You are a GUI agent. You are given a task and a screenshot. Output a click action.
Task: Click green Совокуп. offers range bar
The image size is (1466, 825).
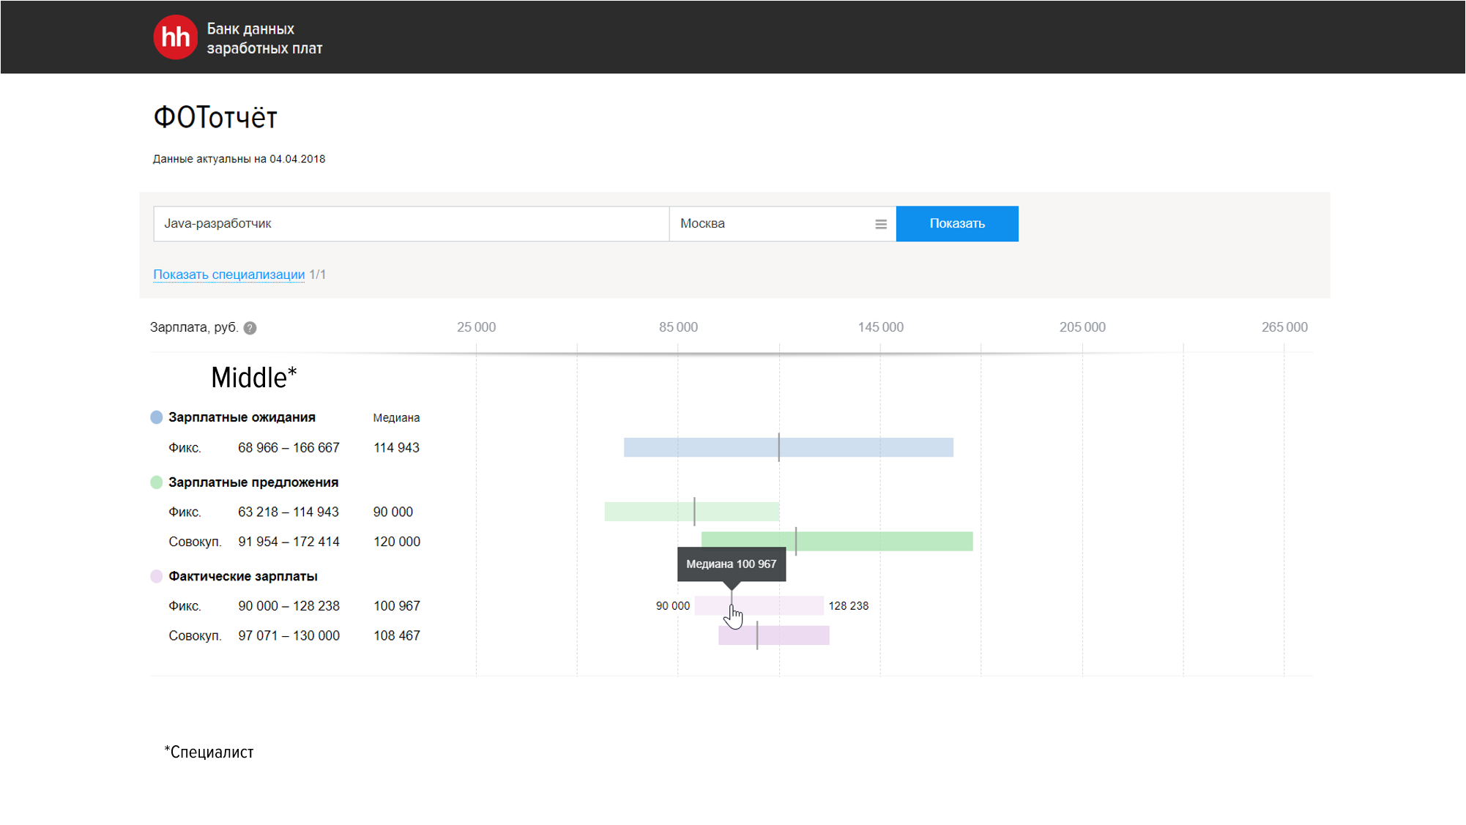click(879, 542)
